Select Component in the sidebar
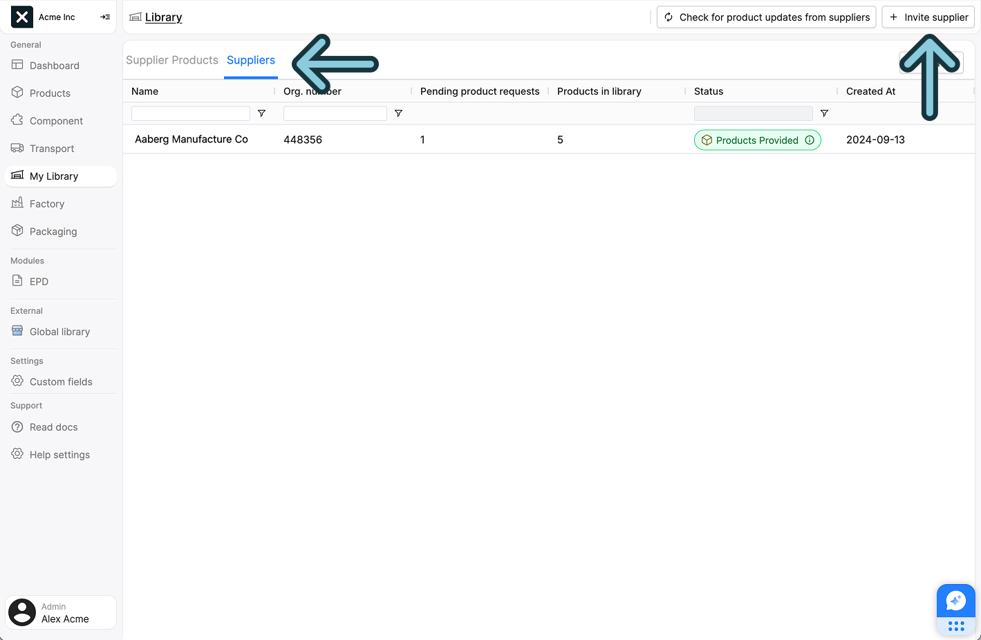 click(55, 120)
